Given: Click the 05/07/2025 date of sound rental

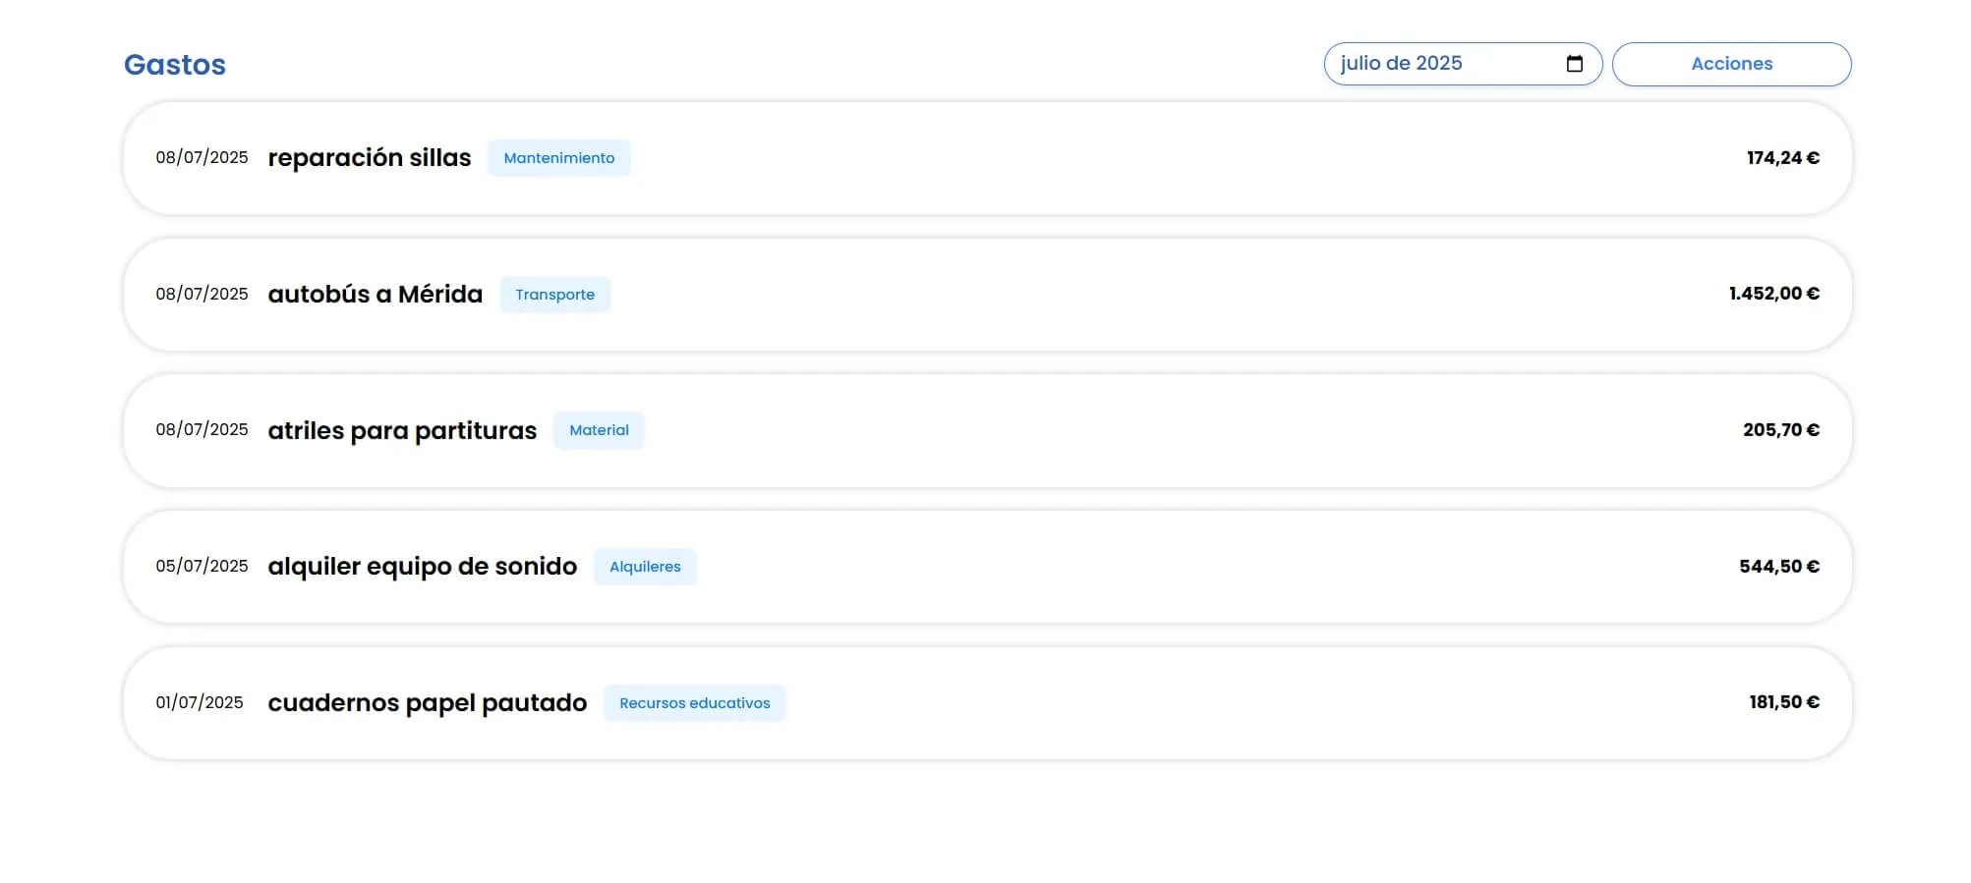Looking at the screenshot, I should pyautogui.click(x=202, y=567).
